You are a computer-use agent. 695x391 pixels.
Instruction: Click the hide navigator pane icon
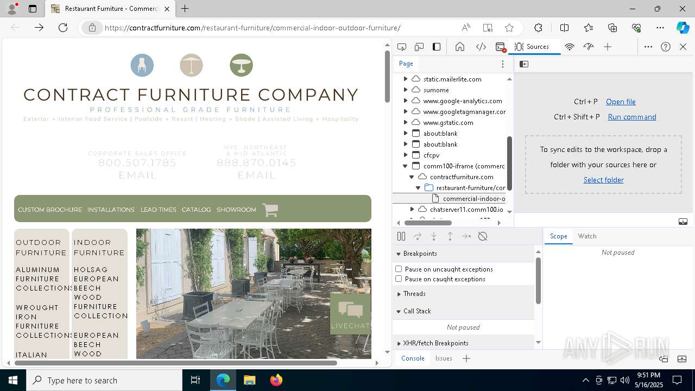point(524,64)
